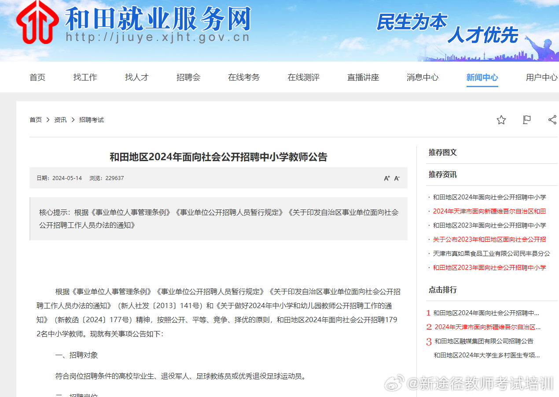Open 招聘会 navigation item
The image size is (559, 397).
click(x=188, y=77)
